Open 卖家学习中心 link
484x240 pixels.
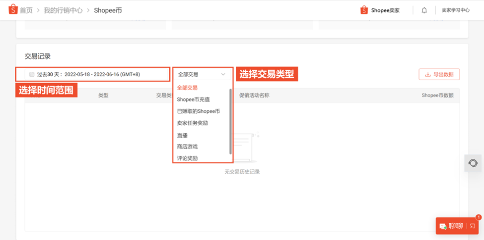pos(456,10)
